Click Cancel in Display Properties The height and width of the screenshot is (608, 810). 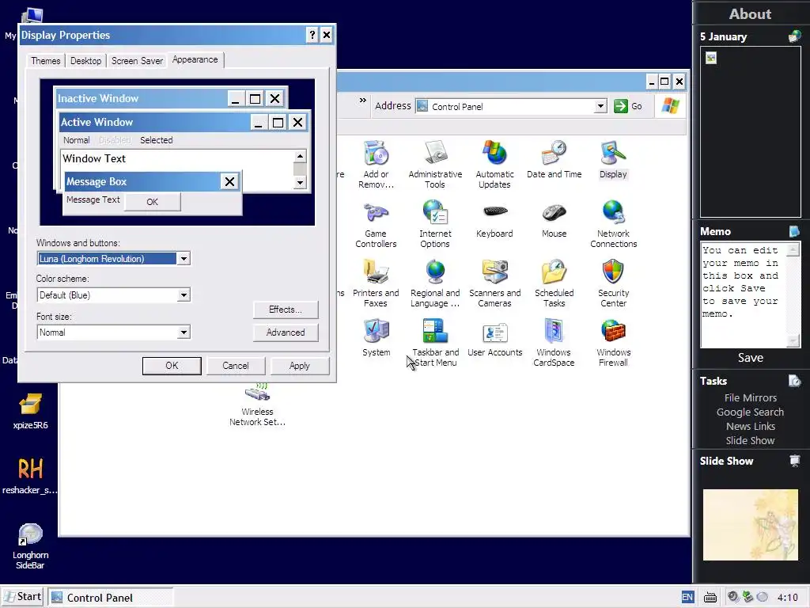point(236,366)
